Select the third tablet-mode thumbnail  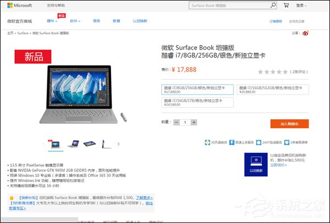(x=90, y=144)
